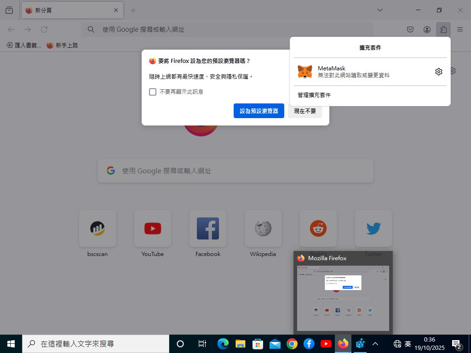Viewport: 471px width, 353px height.
Task: Open the Firefox View icon
Action: [9, 10]
